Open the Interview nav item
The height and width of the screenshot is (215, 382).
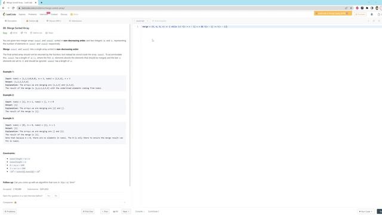pyautogui.click(x=44, y=14)
